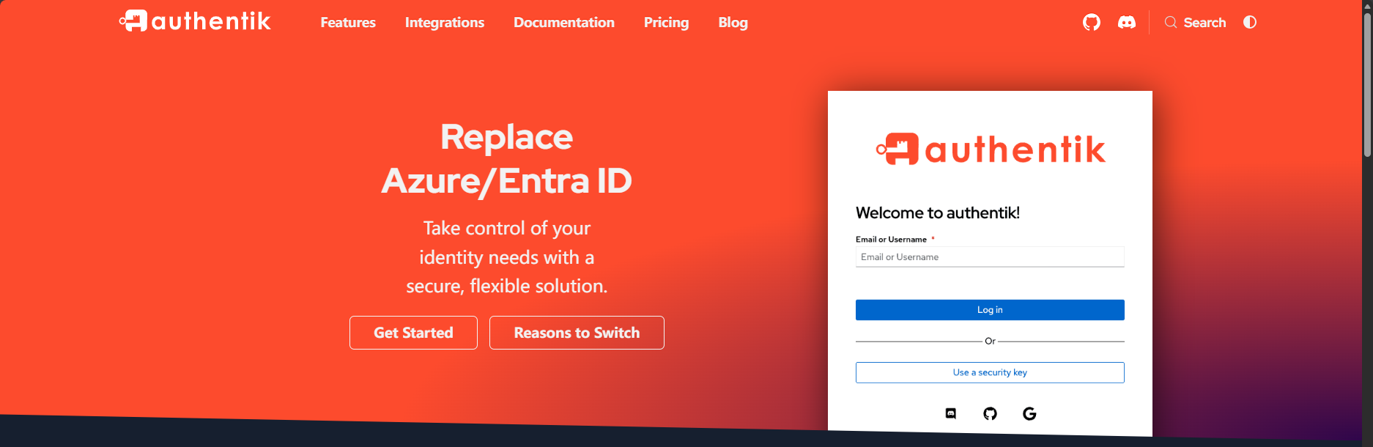Viewport: 1373px width, 447px height.
Task: Click the 'Welcome to authentik!' heading
Action: (938, 213)
